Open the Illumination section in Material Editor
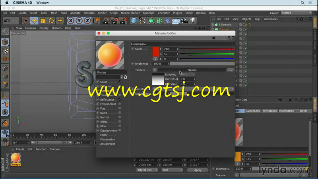Viewport: 318px width, 179px height. tap(107, 140)
